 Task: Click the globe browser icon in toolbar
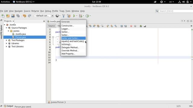tap(57, 16)
